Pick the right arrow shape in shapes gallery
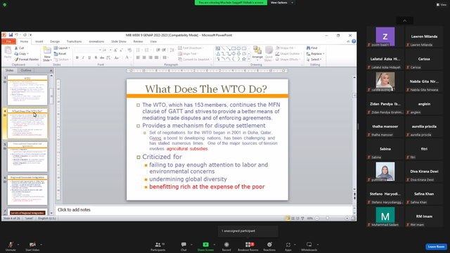 (x=233, y=53)
